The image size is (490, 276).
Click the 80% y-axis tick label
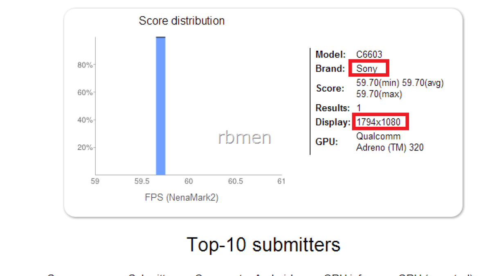coord(85,65)
